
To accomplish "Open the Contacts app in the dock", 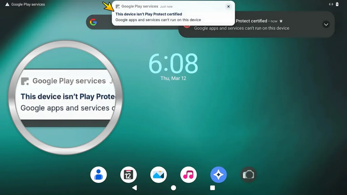I will point(99,175).
